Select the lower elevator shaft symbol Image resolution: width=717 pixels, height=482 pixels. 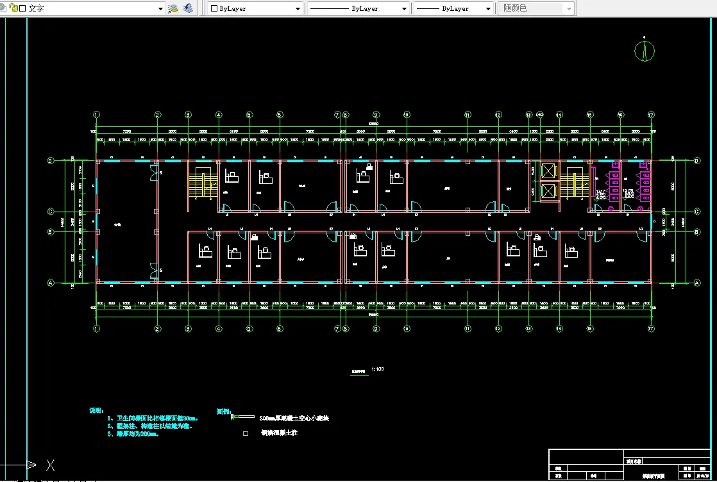pos(548,191)
